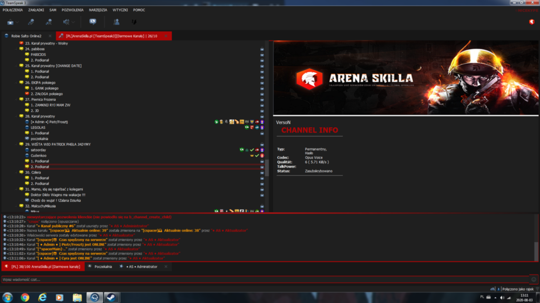Select user [• Admin •] Piotr/Frosztj
Image resolution: width=540 pixels, height=303 pixels.
(49, 122)
